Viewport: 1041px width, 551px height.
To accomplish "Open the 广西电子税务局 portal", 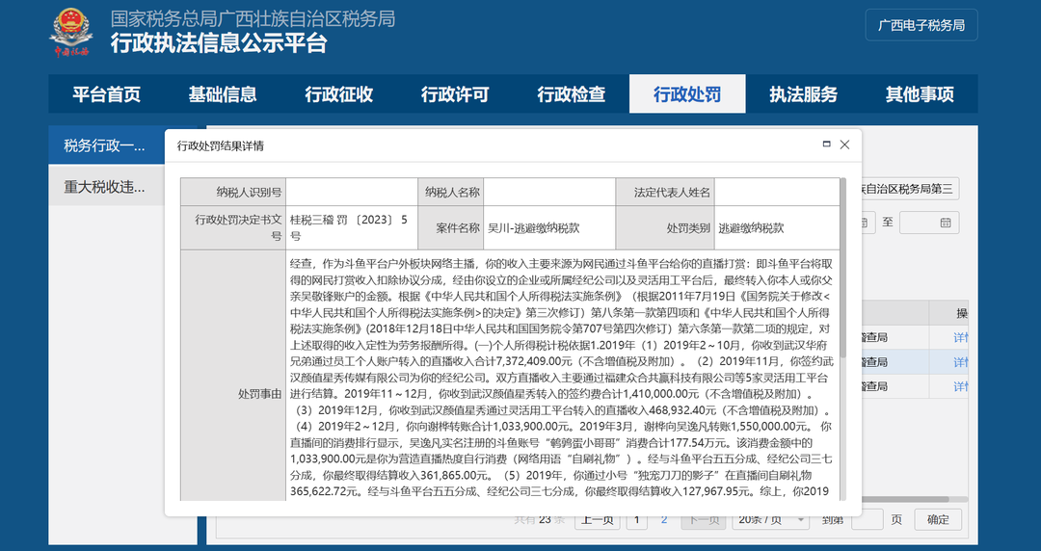I will click(921, 25).
